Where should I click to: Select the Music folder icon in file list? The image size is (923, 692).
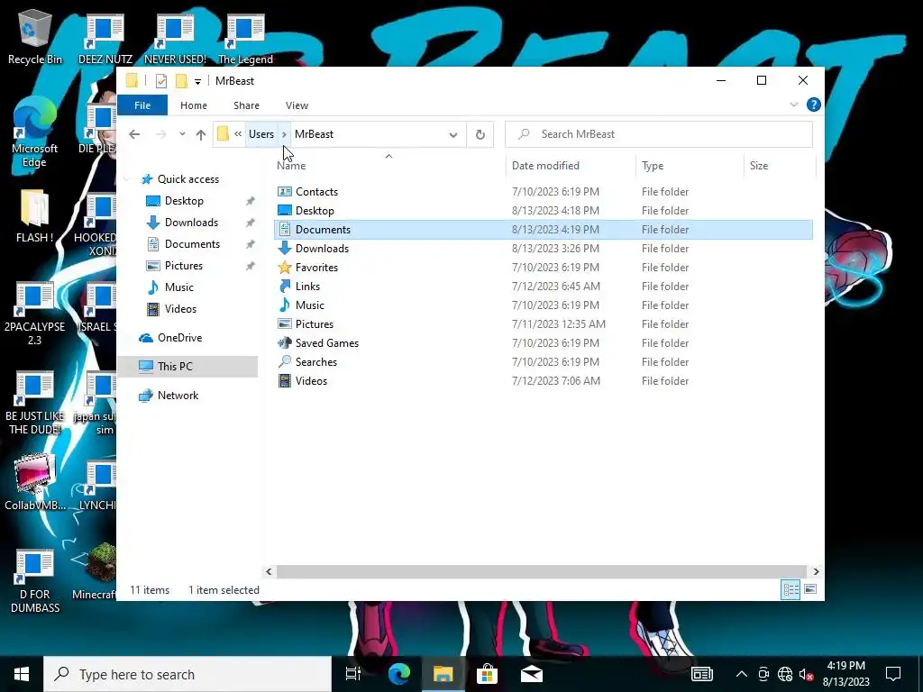tap(285, 305)
